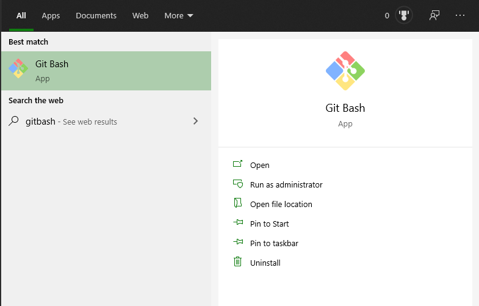This screenshot has height=306, width=479.
Task: Click the small Git Bash icon under Best match
Action: [18, 69]
